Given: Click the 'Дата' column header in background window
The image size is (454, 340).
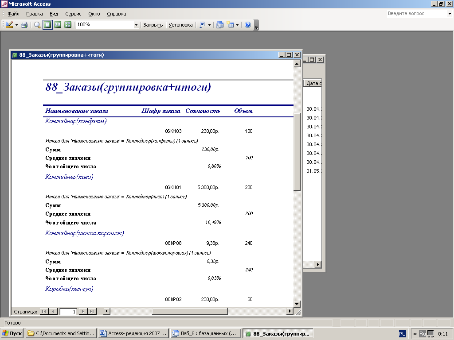Looking at the screenshot, I should (313, 83).
